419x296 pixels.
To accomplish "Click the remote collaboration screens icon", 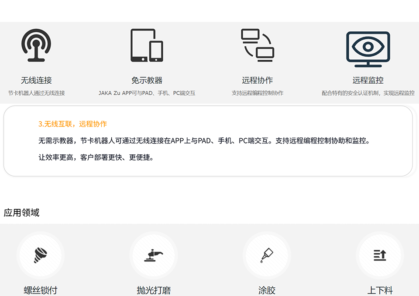I will pyautogui.click(x=258, y=45).
